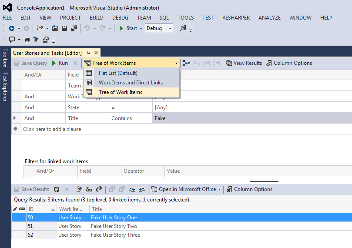Open the Toolbox side panel tab
The image size is (352, 248).
[x=5, y=58]
